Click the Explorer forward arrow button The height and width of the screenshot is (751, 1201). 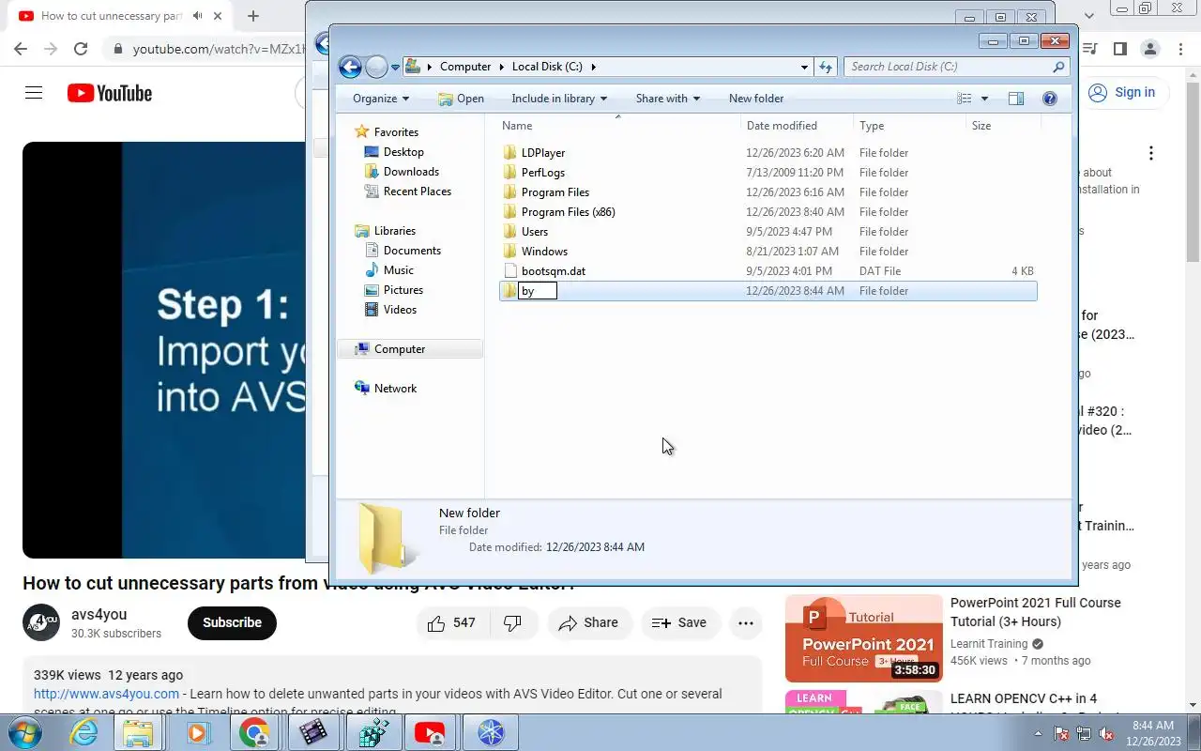[376, 67]
